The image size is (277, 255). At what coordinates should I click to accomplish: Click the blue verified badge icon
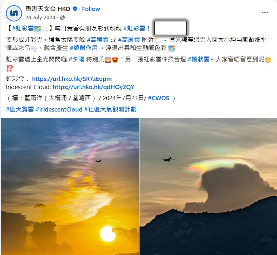point(75,9)
